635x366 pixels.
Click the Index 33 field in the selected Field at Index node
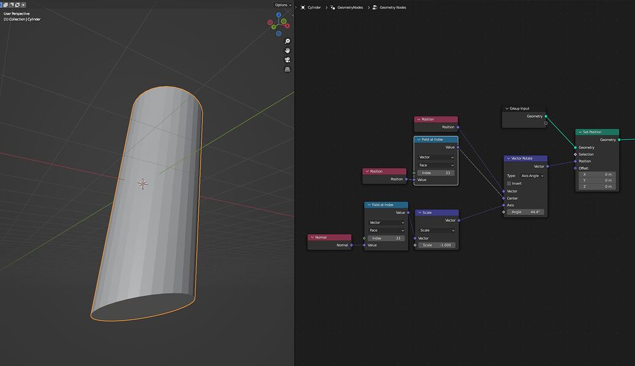click(436, 173)
